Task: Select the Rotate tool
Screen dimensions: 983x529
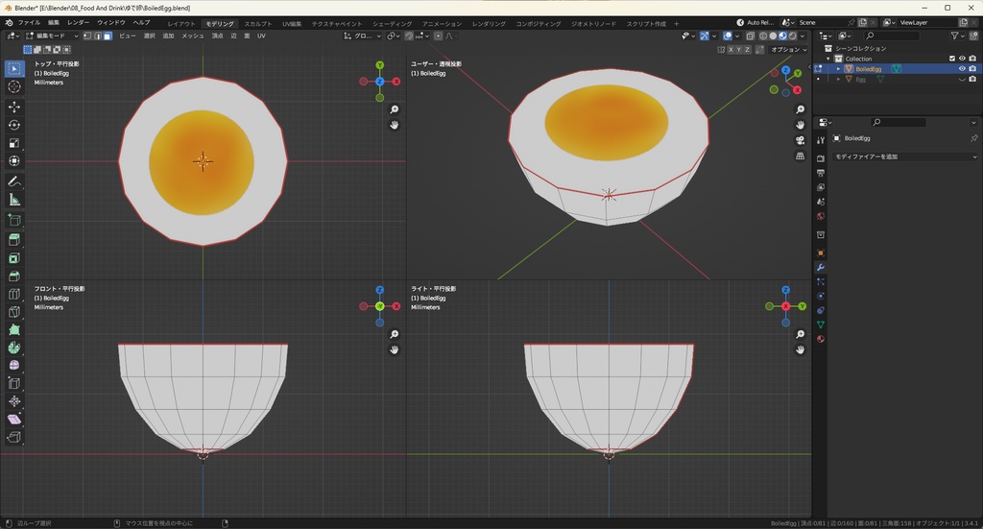Action: pyautogui.click(x=14, y=125)
